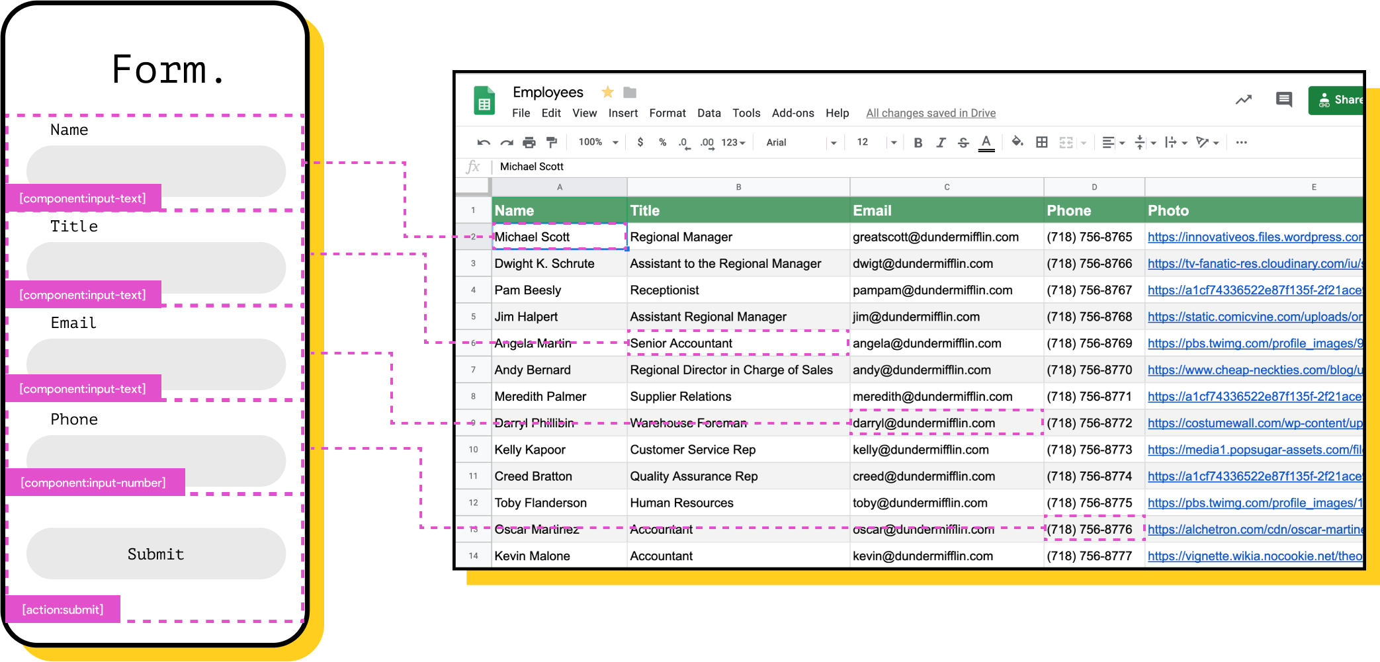Image resolution: width=1380 pixels, height=662 pixels.
Task: Open Jim Halpert's photo link
Action: pos(1255,317)
